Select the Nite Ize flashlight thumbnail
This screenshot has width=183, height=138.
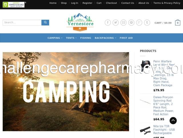(145, 130)
